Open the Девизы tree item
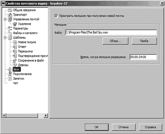Viewport: 165px width, 134px height. 23,65
